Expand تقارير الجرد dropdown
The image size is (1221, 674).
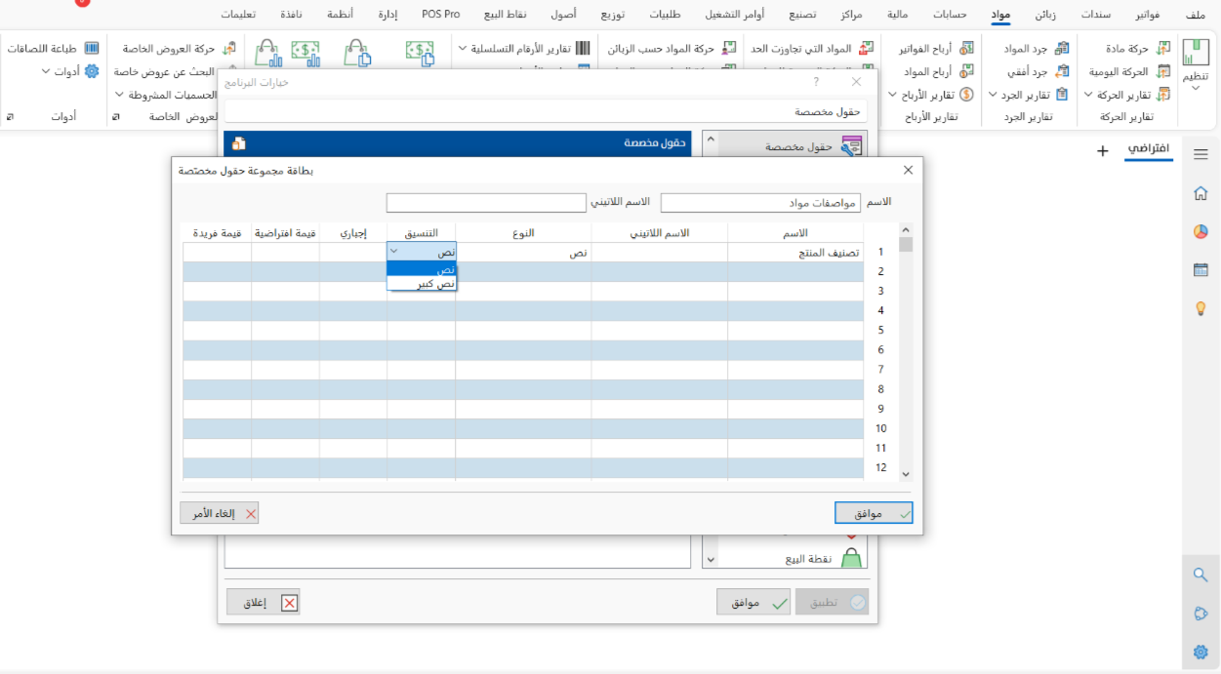[994, 95]
